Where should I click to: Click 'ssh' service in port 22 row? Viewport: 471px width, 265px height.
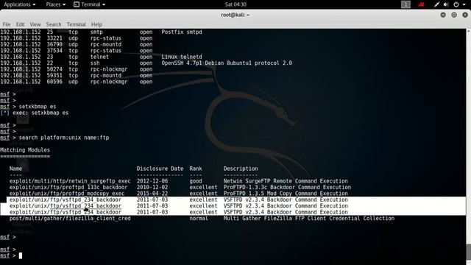pyautogui.click(x=95, y=63)
